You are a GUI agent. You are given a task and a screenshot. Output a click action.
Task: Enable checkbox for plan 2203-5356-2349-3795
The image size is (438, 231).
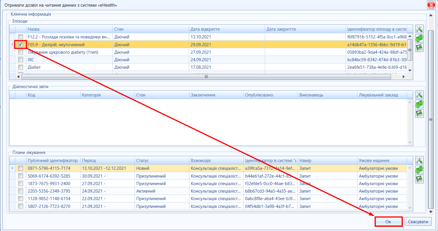click(20, 191)
